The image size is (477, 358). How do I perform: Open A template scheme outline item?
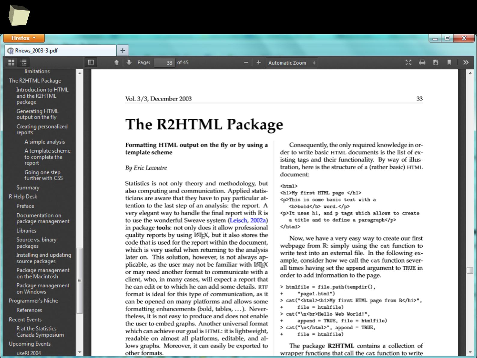click(x=47, y=157)
